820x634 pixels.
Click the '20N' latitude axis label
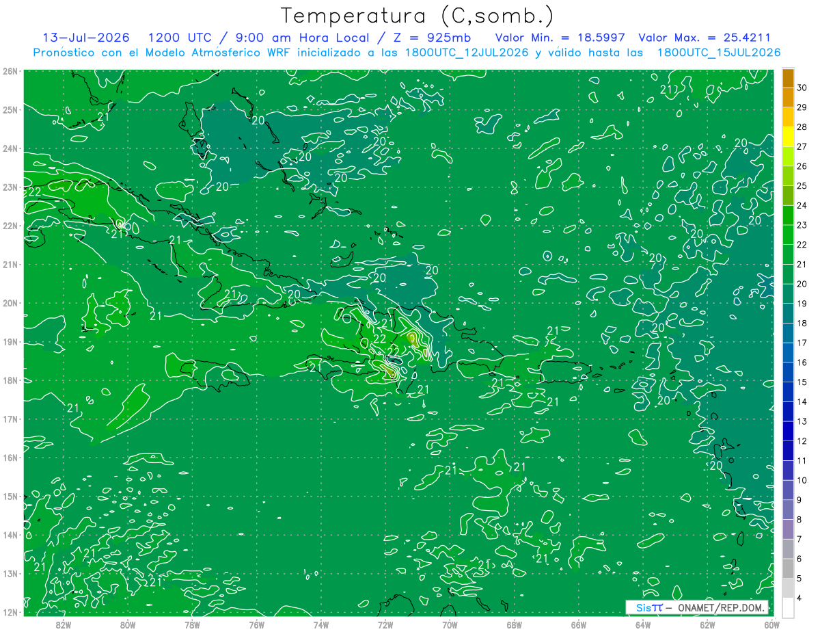[x=11, y=303]
